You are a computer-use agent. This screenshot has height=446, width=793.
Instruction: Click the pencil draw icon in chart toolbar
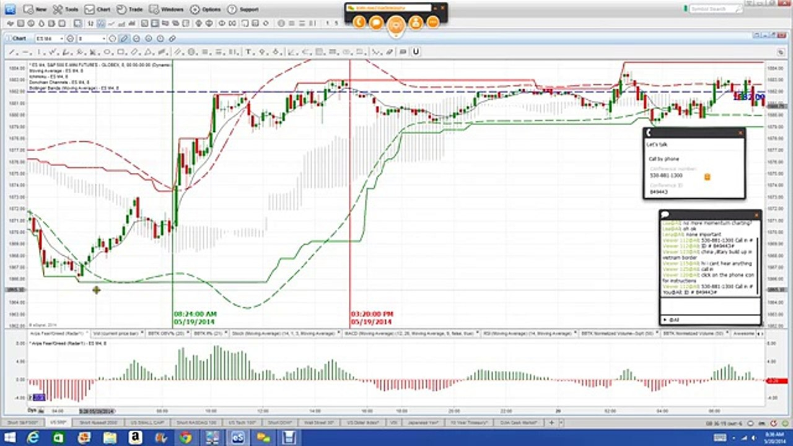click(x=124, y=38)
